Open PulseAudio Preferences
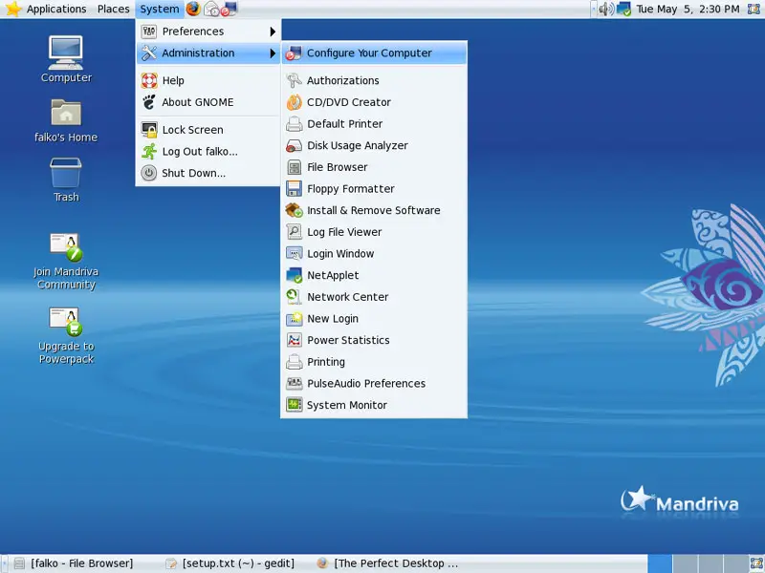This screenshot has height=573, width=765. [374, 384]
